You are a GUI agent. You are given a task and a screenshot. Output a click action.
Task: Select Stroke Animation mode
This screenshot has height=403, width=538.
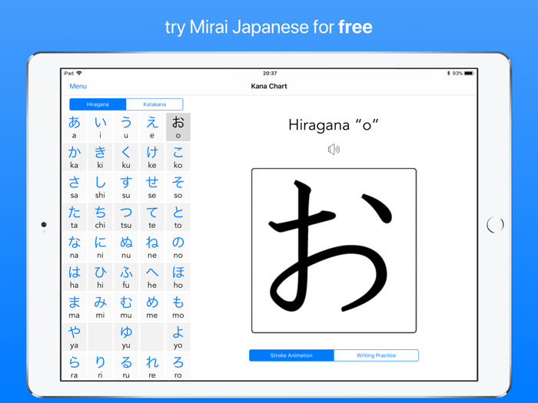point(291,355)
